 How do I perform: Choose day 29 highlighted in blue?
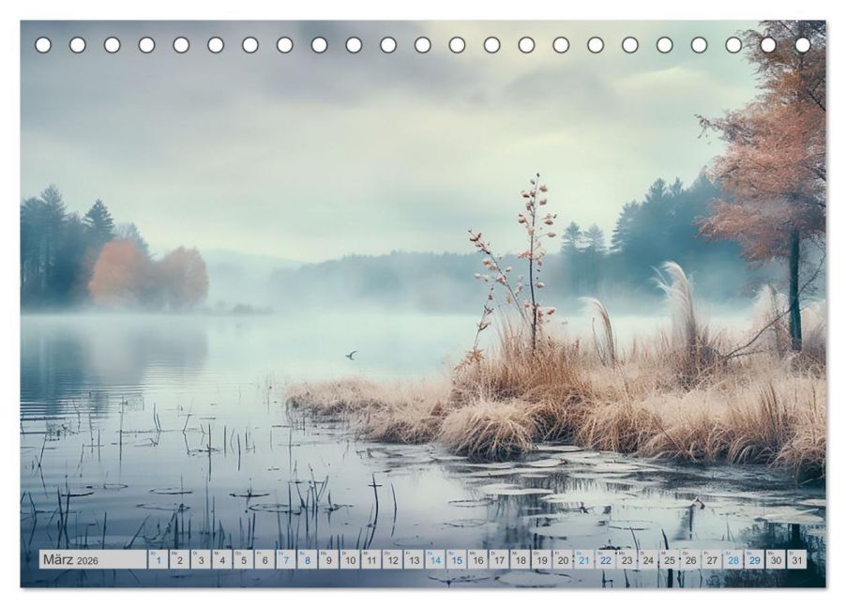click(755, 559)
